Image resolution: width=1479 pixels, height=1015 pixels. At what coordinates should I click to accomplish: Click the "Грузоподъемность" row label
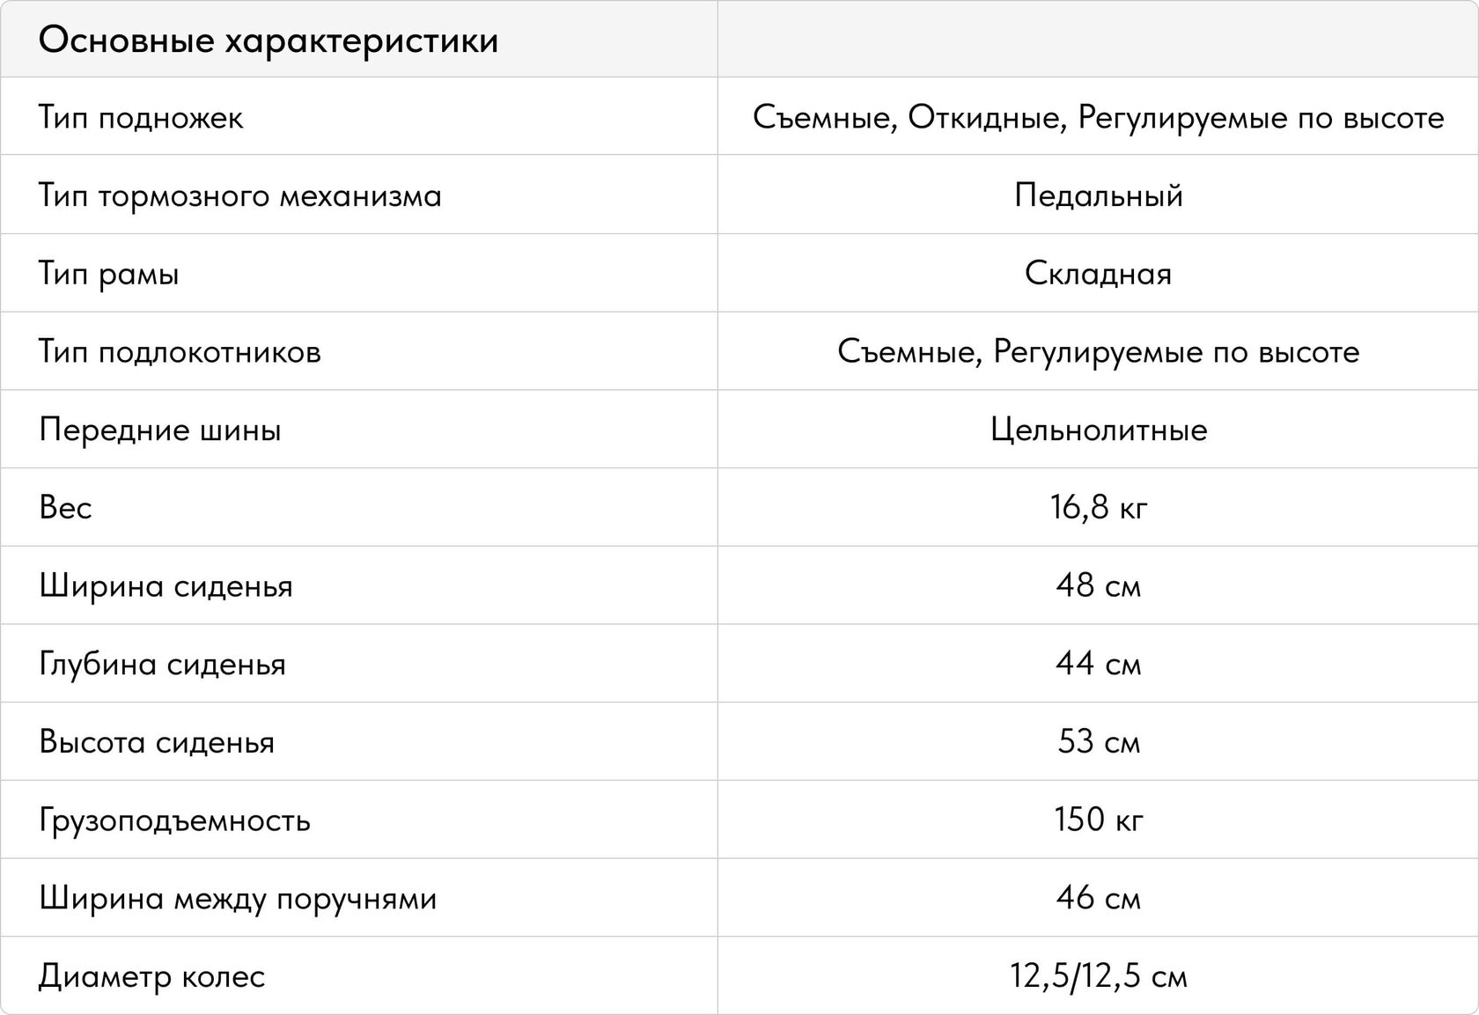[174, 820]
